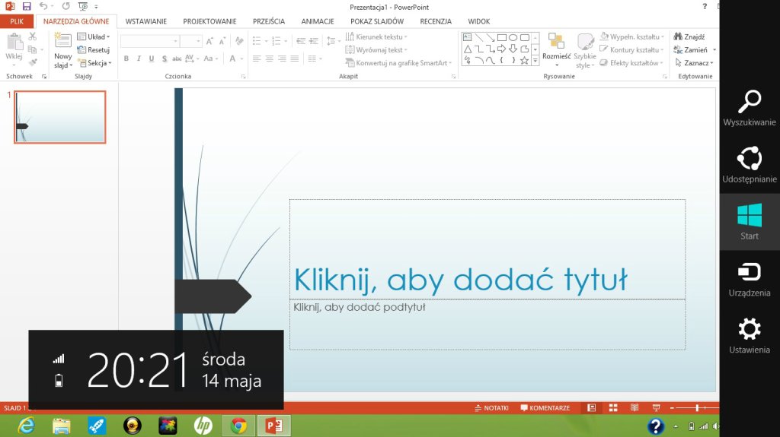Screen dimensions: 780x437
Task: Decrease the font size
Action: click(222, 41)
